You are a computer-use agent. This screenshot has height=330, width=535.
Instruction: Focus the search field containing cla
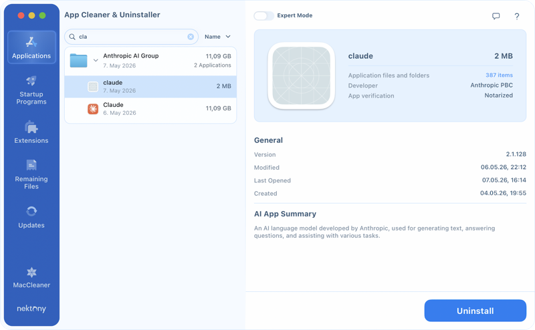pos(131,37)
